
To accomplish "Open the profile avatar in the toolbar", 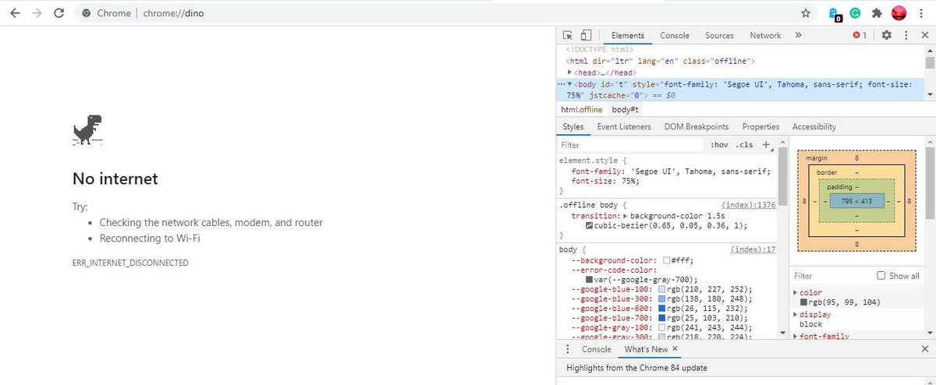I will pos(899,13).
